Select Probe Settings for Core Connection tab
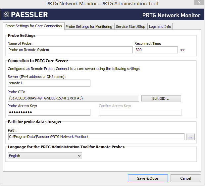The width and height of the screenshot is (205, 186). click(x=33, y=26)
